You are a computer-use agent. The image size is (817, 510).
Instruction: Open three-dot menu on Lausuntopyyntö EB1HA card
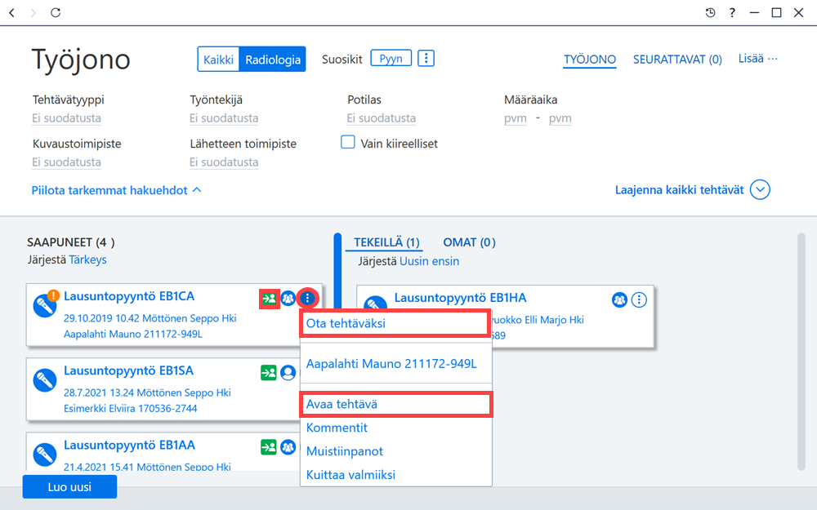click(x=639, y=299)
